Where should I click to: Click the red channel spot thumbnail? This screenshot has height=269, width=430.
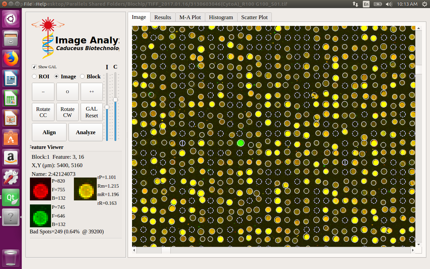tap(40, 189)
